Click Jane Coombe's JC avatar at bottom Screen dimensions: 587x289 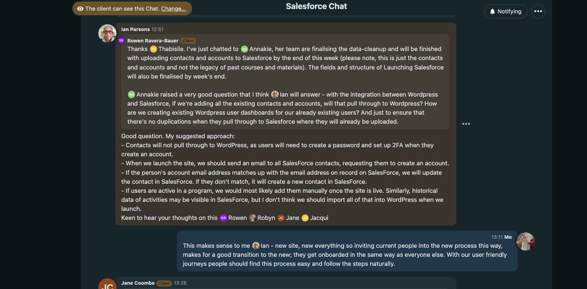coord(107,285)
